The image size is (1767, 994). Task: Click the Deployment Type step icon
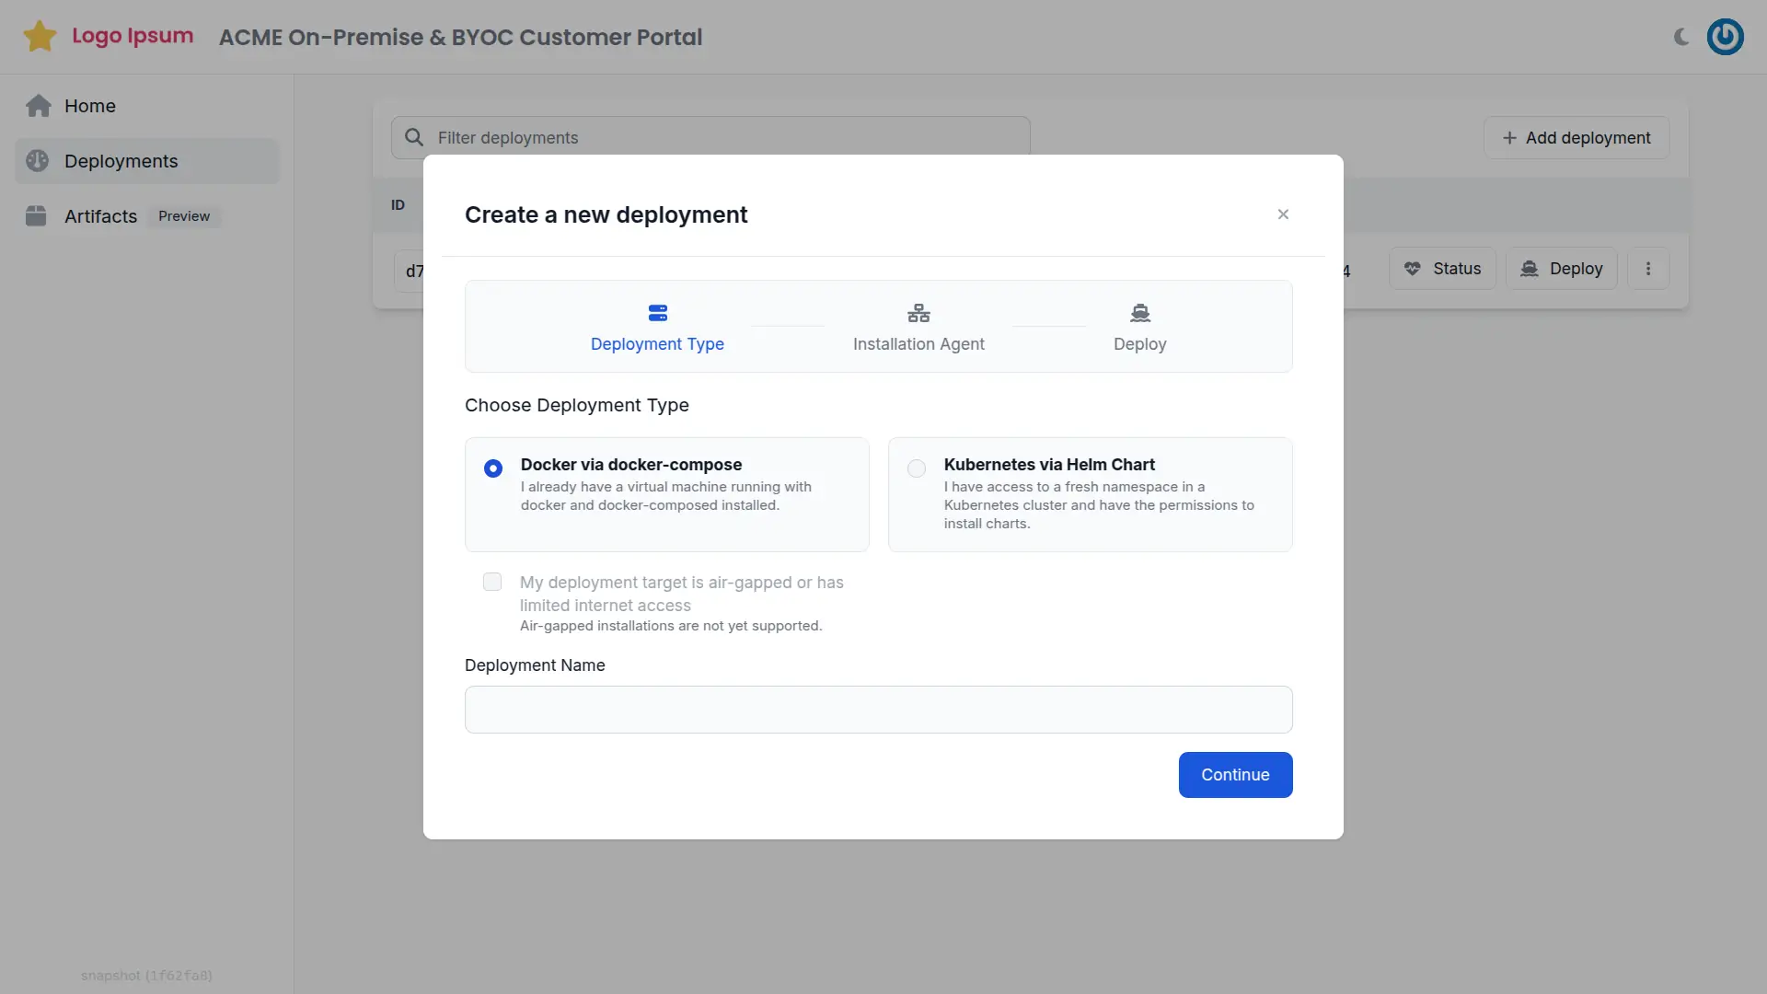pos(657,313)
